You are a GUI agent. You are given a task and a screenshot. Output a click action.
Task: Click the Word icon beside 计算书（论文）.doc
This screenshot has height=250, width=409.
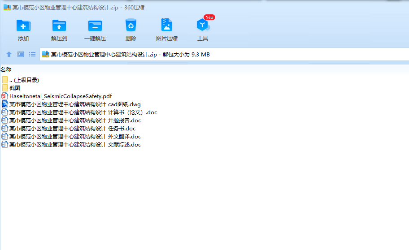pos(4,112)
